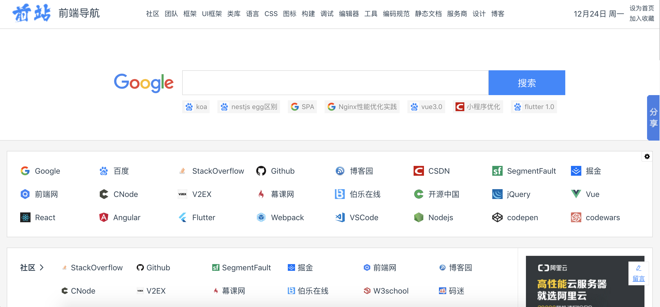Screen dimensions: 660x307
Task: Select the 小程序优化 suggestion
Action: (478, 107)
